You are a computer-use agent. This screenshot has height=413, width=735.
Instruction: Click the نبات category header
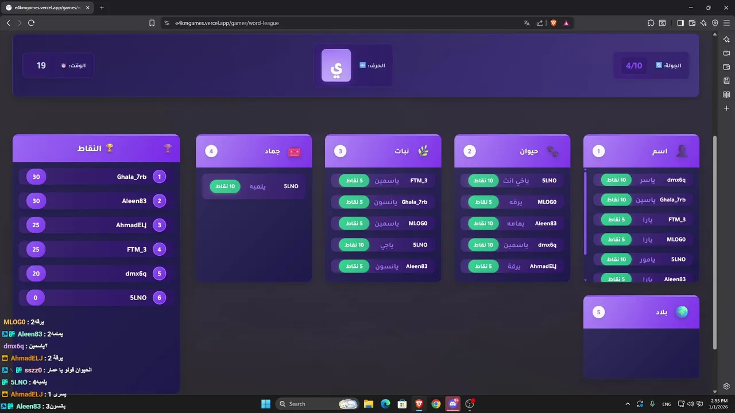coord(383,151)
